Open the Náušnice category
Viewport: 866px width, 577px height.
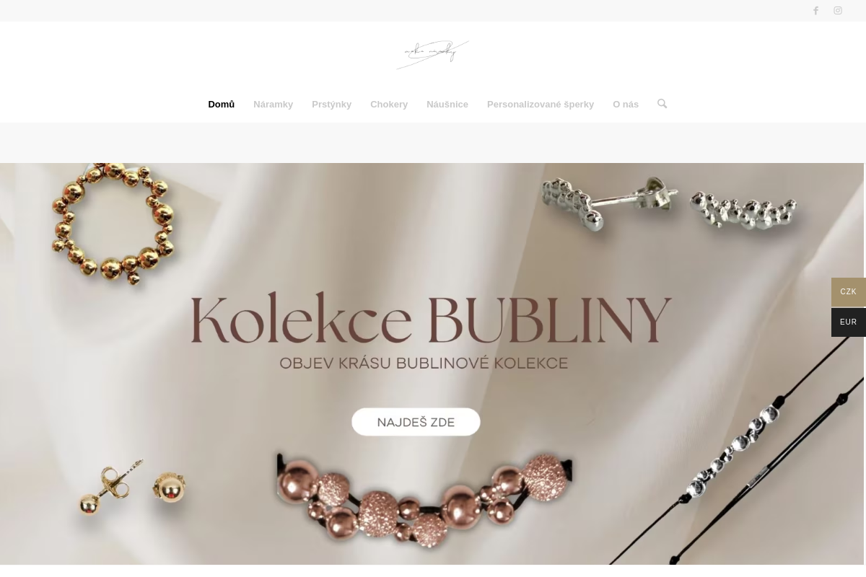click(447, 105)
